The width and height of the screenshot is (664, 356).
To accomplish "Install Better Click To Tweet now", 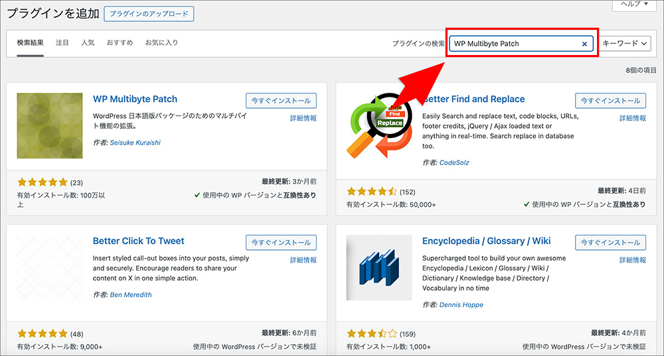I will point(281,243).
